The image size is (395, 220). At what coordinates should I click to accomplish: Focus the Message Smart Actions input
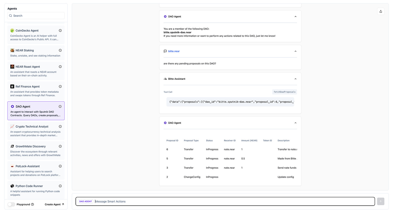225,201
